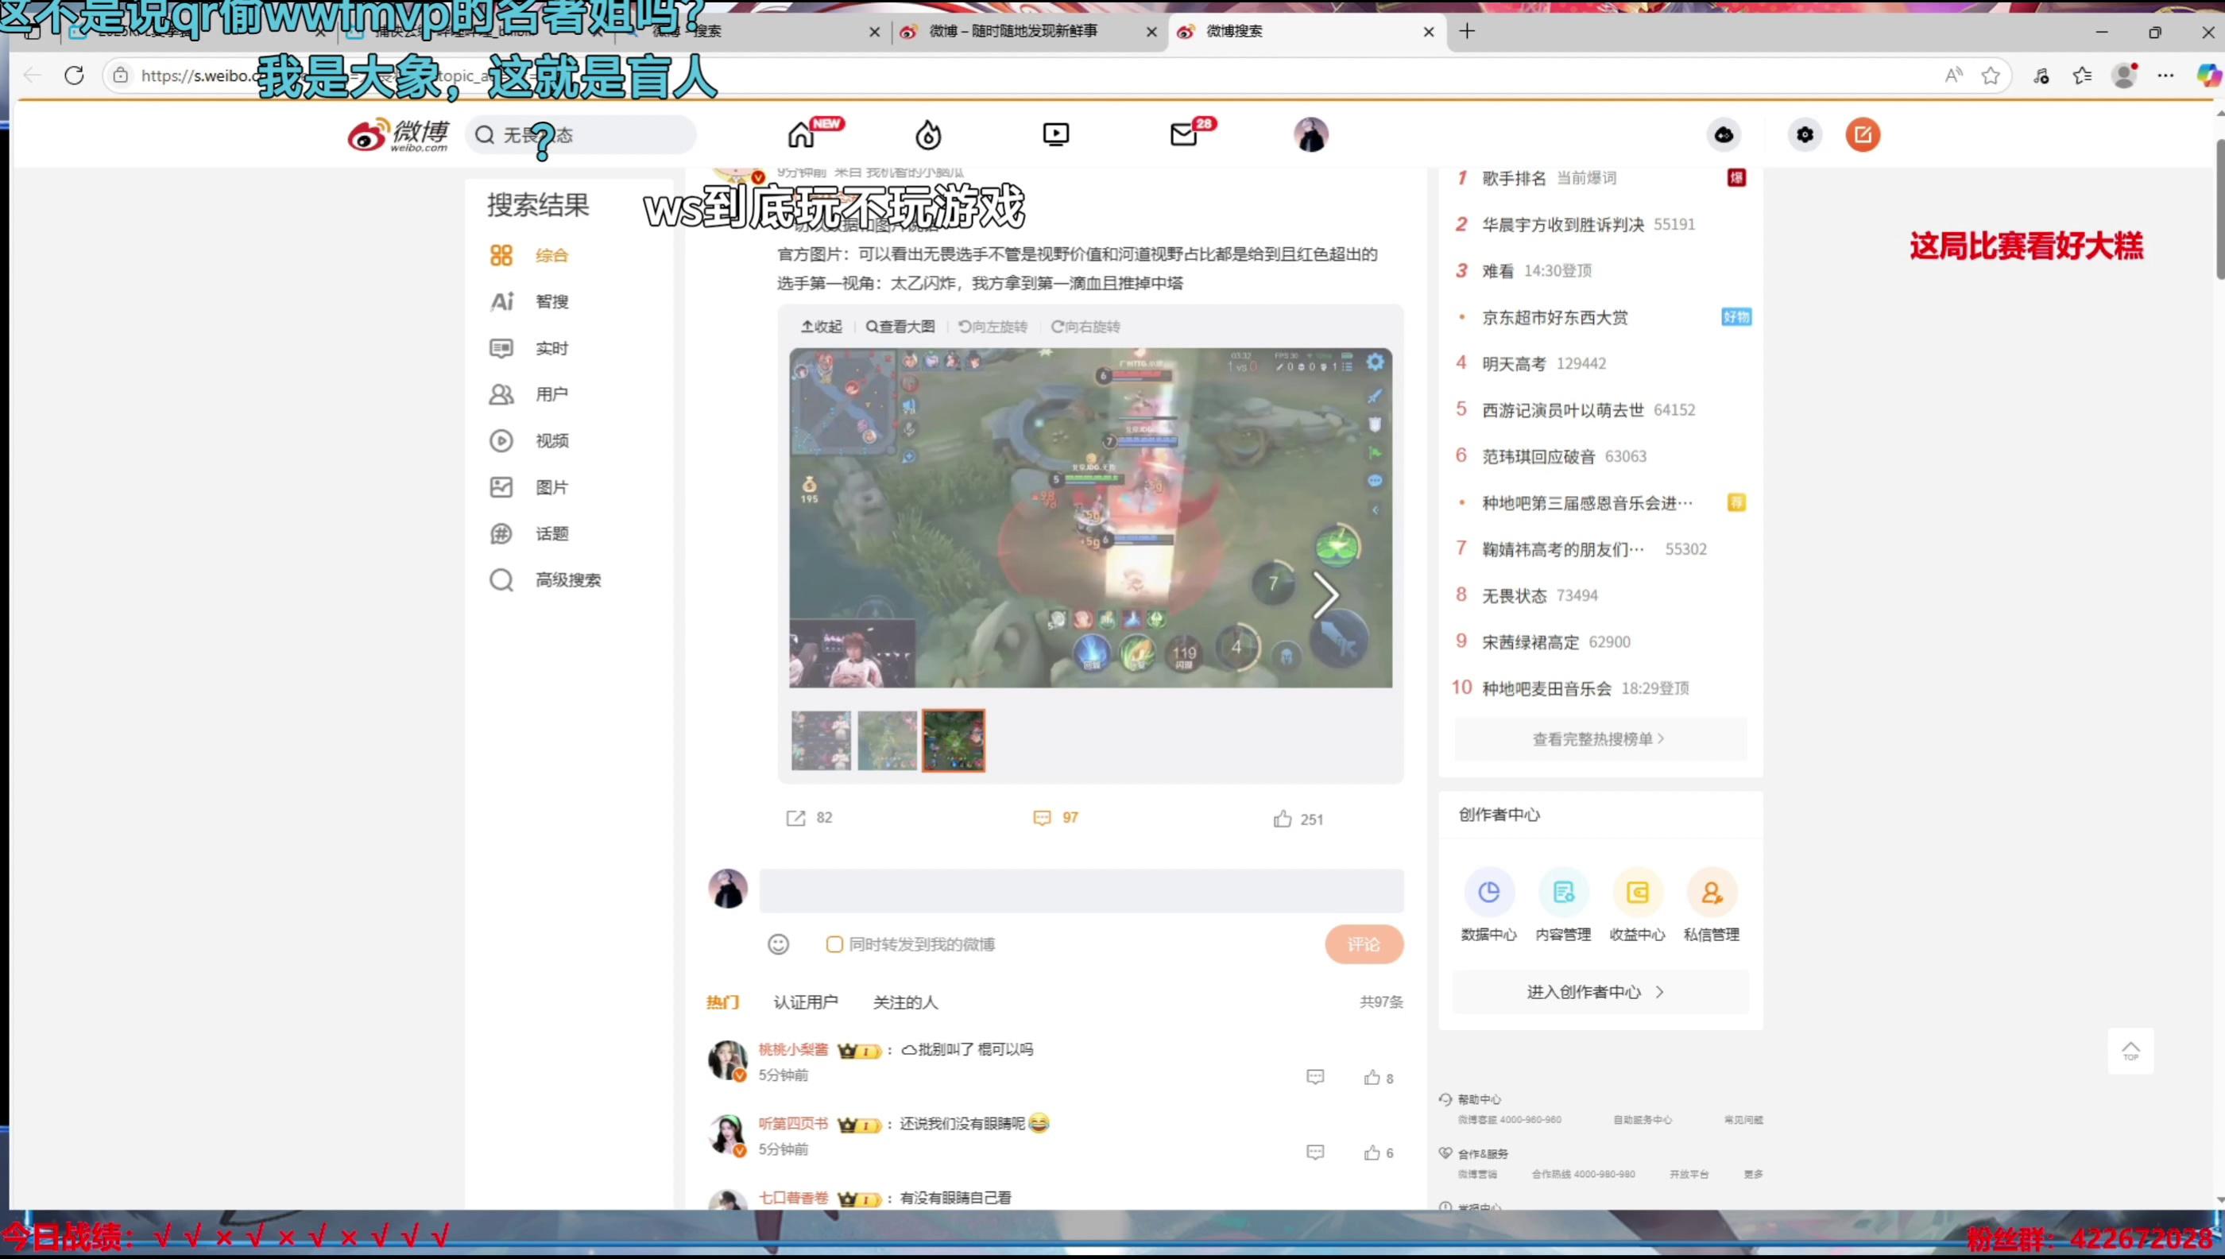Open Weibo home feed icon

801,135
